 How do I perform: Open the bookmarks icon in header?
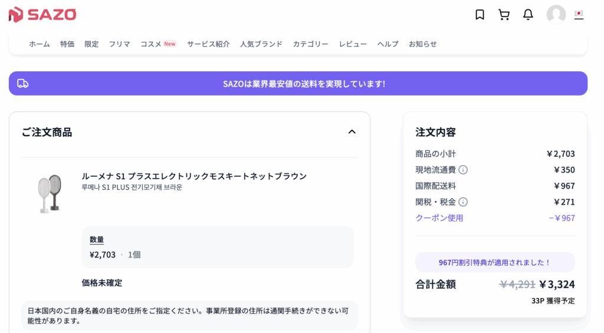pyautogui.click(x=480, y=15)
